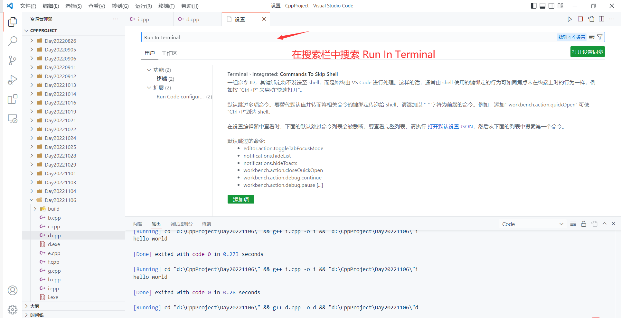Open the 终端(T) menu
Screen dimensions: 621x318
coord(166,6)
